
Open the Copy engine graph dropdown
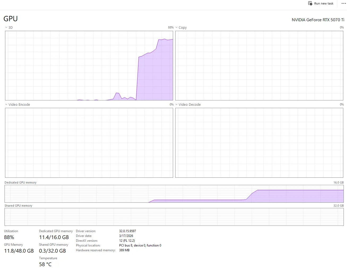click(x=177, y=27)
